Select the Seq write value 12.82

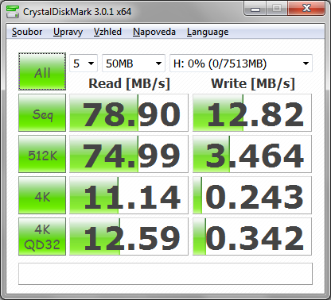coord(252,113)
